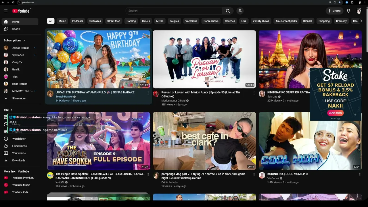Screen dimensions: 368x207
Task: Open options menu for pampanga vlog part 2
Action: pos(254,175)
